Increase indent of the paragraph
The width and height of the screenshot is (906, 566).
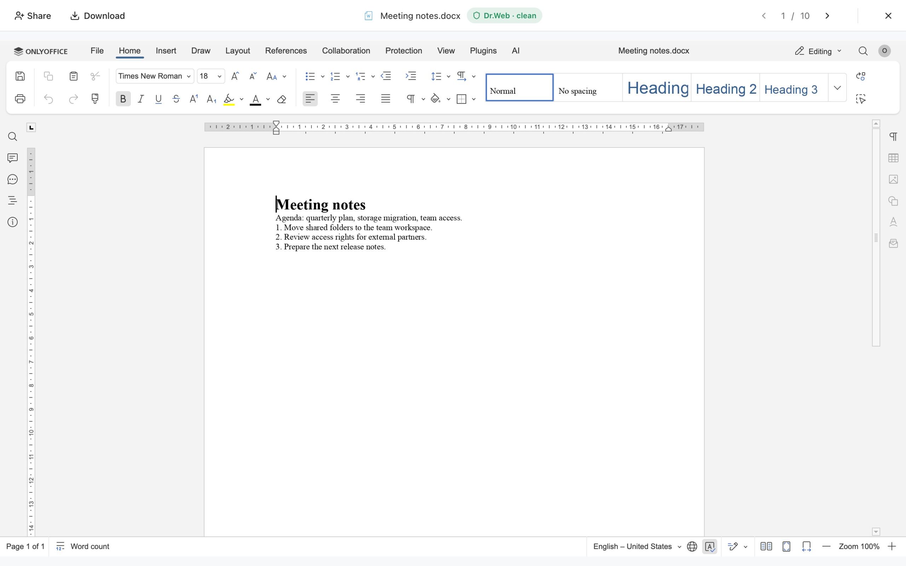[411, 76]
